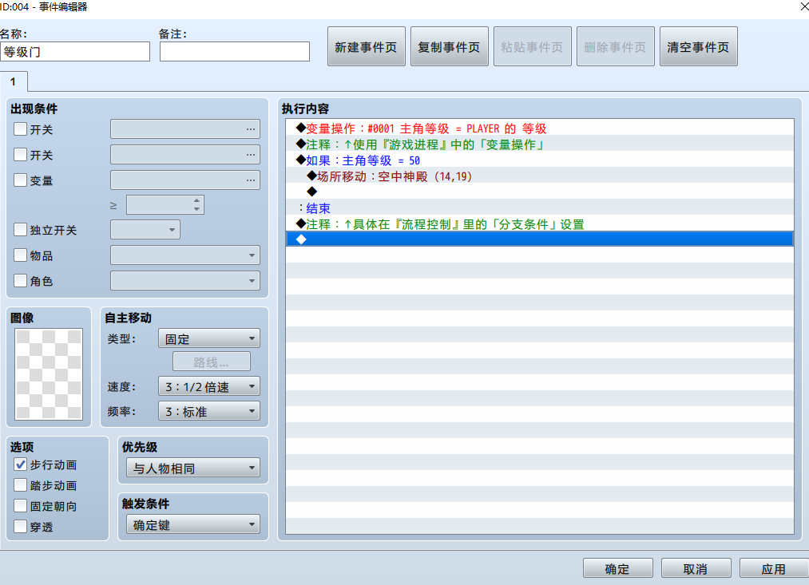Open the 独立开关 dropdown
The width and height of the screenshot is (809, 585).
click(145, 230)
